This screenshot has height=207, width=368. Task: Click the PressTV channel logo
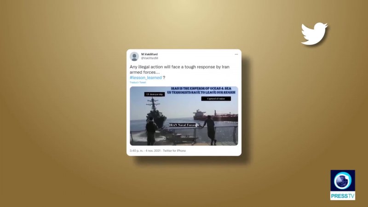343,185
